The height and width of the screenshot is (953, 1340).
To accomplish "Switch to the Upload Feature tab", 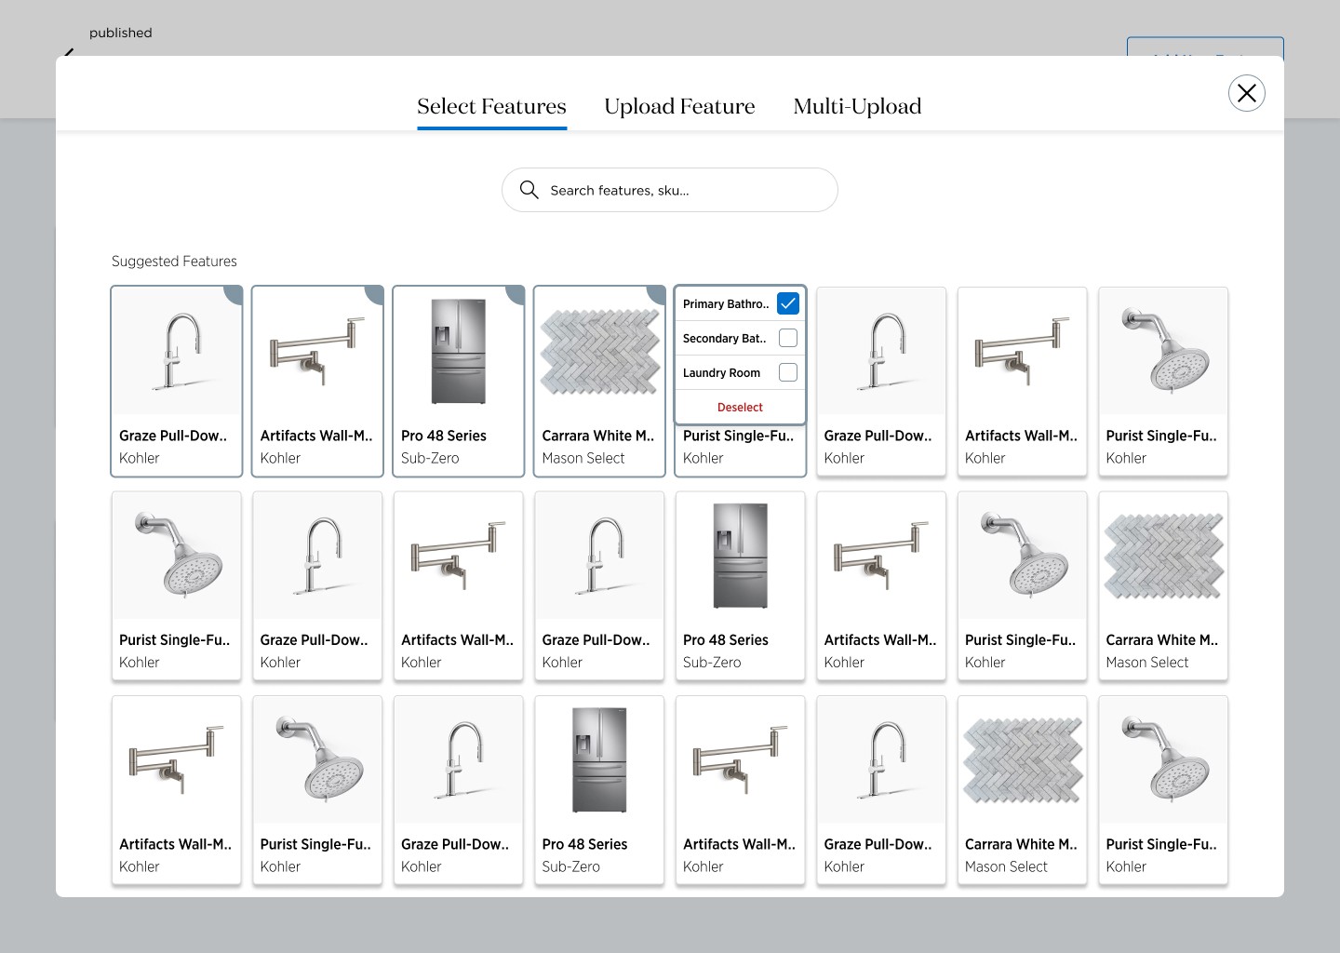I will (x=679, y=106).
